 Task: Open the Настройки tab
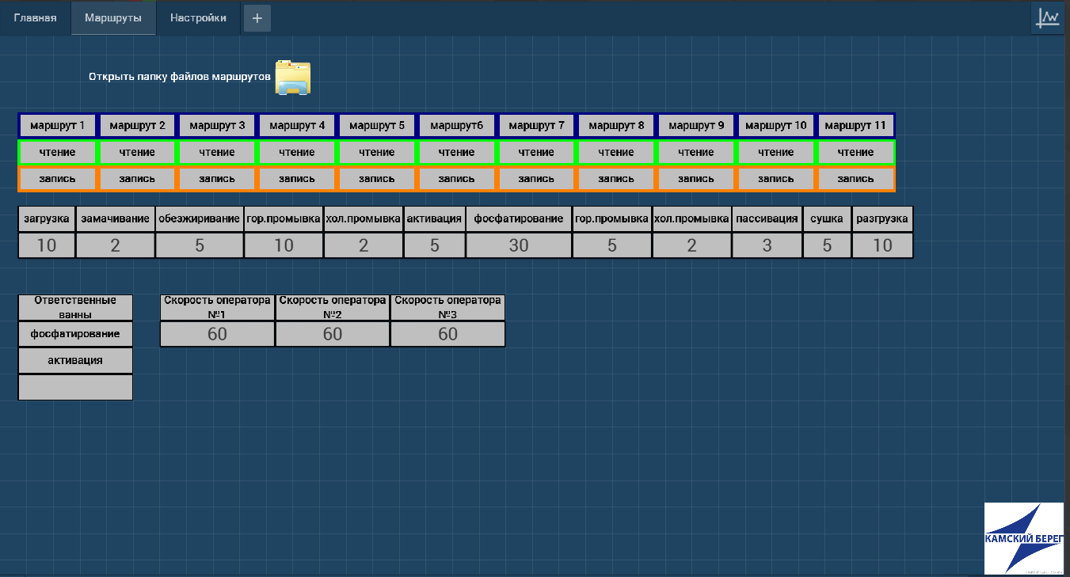(198, 18)
